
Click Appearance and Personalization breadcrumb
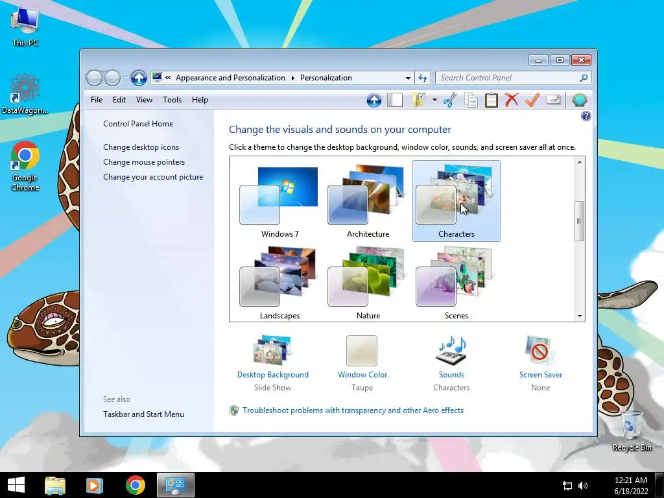230,78
